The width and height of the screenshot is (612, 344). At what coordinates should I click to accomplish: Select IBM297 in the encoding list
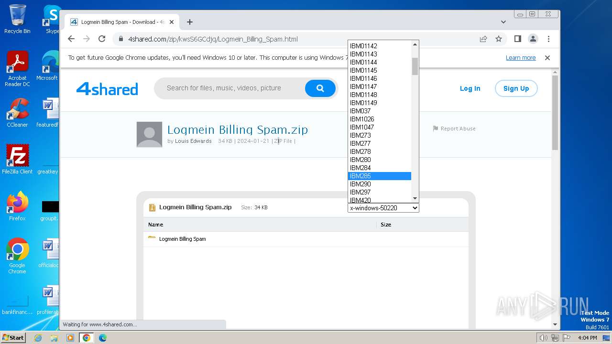(380, 192)
